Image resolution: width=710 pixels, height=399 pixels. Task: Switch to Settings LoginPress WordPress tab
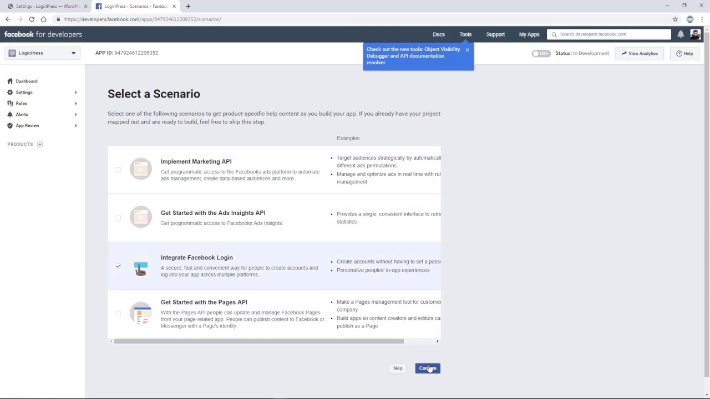coord(47,6)
